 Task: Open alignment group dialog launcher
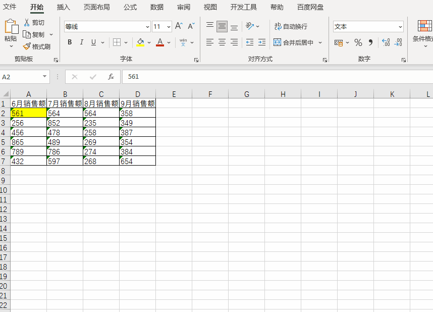tap(325, 60)
